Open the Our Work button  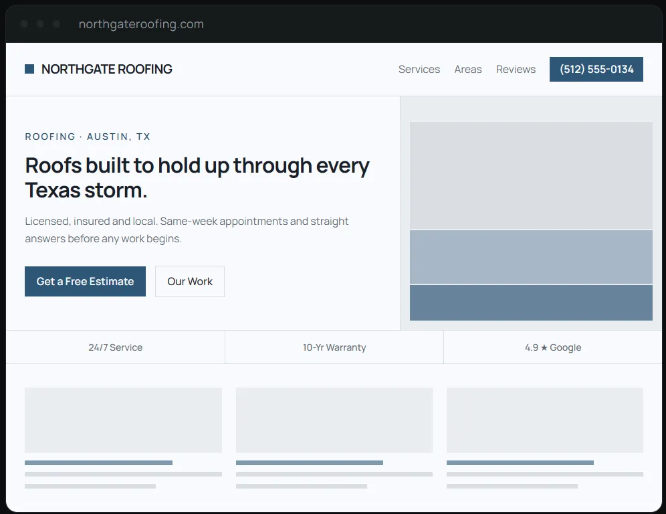[x=190, y=282]
